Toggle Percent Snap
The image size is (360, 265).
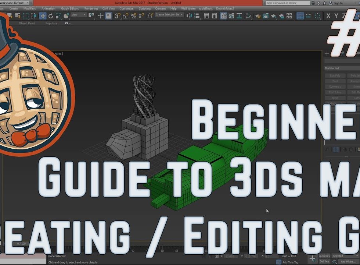tap(133, 15)
